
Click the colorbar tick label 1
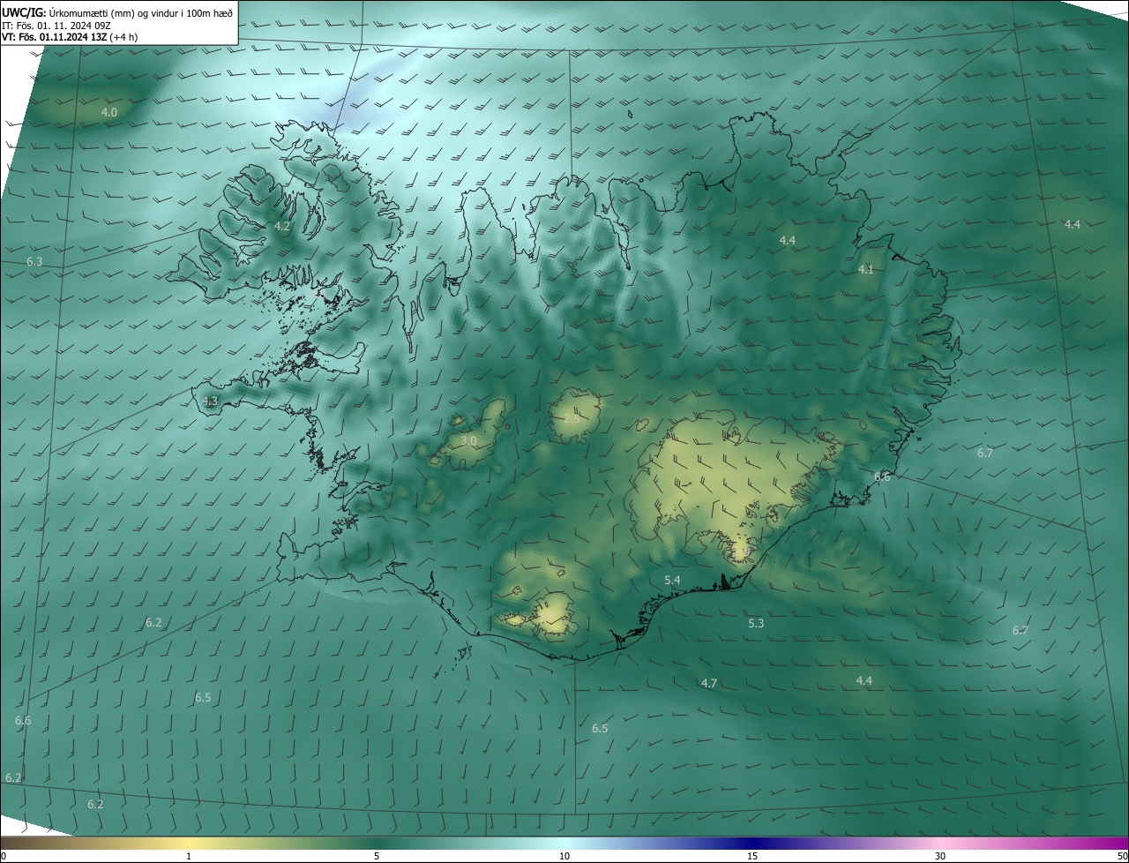(x=189, y=856)
